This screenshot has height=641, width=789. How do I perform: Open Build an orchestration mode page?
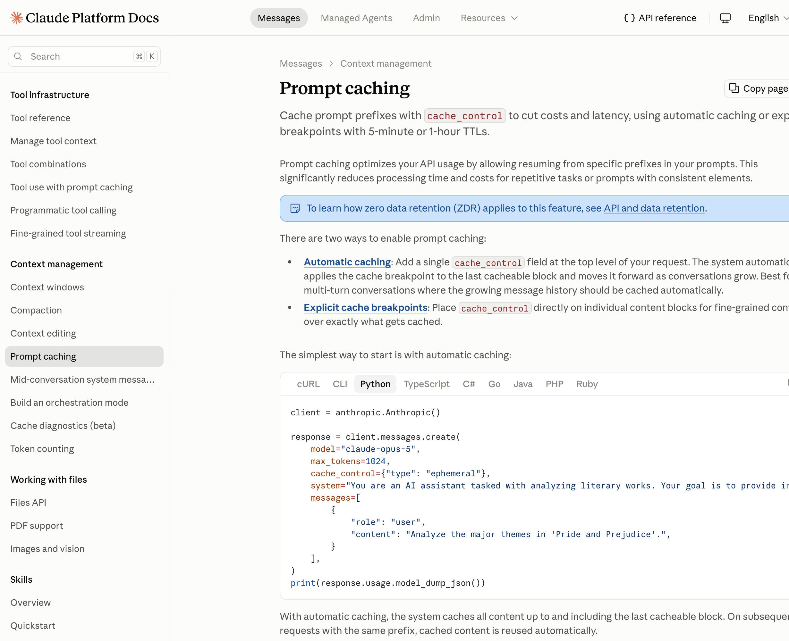coord(69,403)
